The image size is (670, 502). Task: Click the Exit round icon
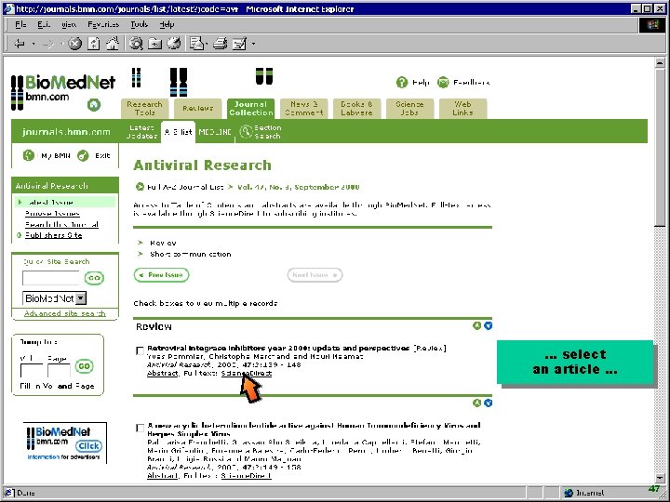[83, 155]
